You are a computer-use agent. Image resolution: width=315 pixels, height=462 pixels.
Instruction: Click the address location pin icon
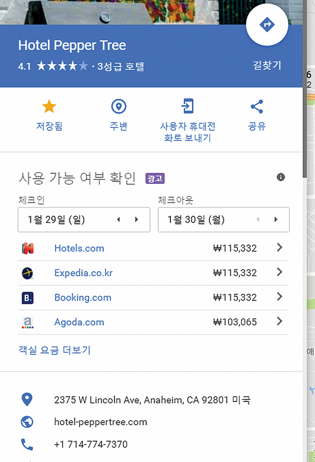tap(27, 400)
